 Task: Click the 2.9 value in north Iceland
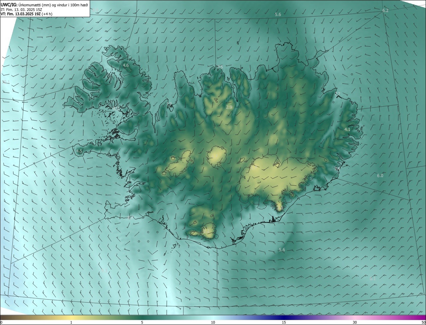coord(229,107)
